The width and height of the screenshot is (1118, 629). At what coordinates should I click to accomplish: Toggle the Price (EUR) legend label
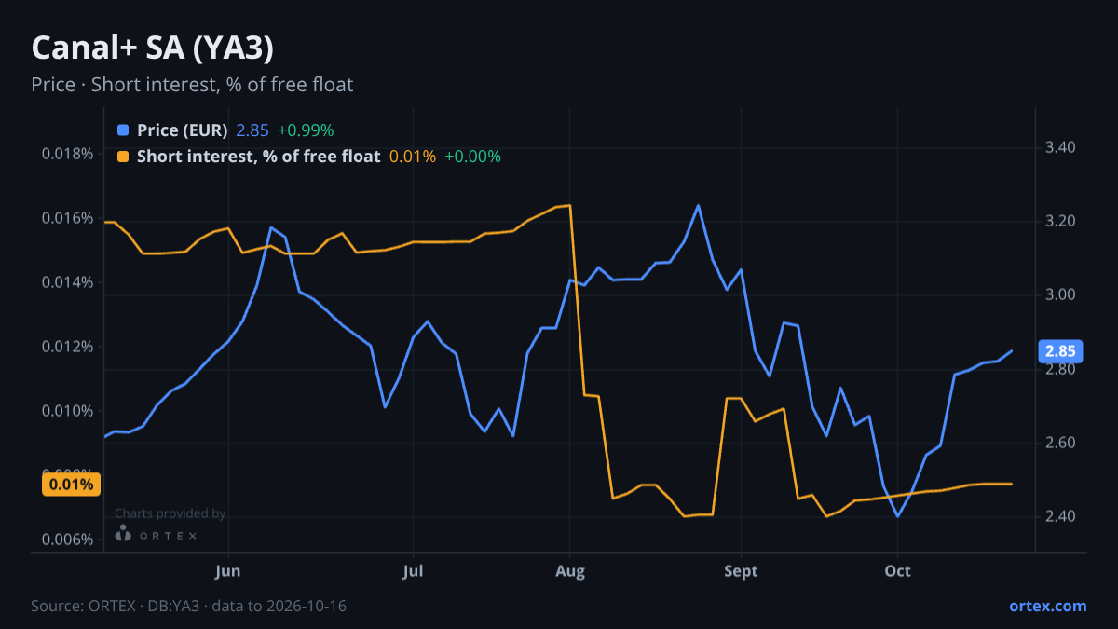pos(182,130)
